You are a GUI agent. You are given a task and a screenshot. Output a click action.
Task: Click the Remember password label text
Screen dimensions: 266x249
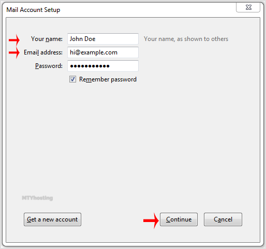pos(108,79)
